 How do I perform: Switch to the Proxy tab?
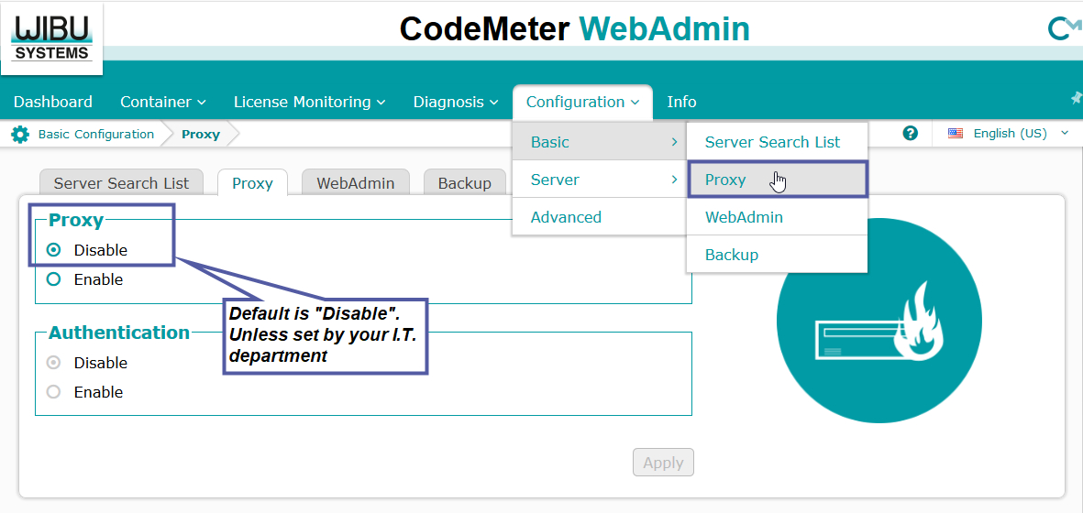[252, 182]
